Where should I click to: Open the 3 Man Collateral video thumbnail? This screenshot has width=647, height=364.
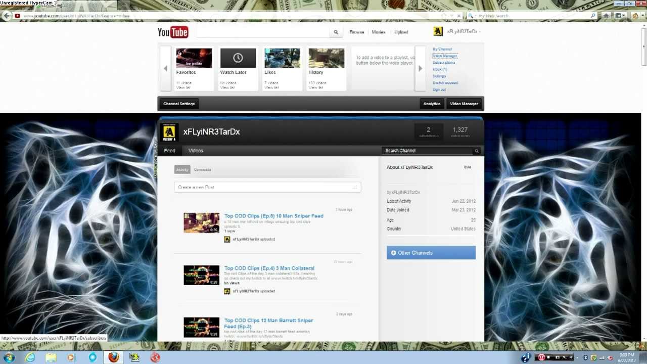(201, 275)
